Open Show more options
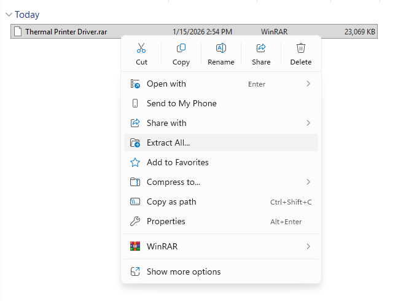This screenshot has width=398, height=301. click(x=184, y=272)
